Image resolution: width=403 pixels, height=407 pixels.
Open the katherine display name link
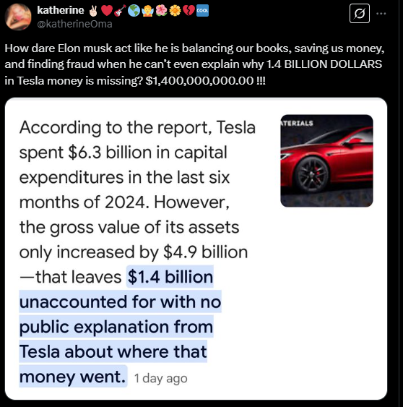[x=61, y=10]
